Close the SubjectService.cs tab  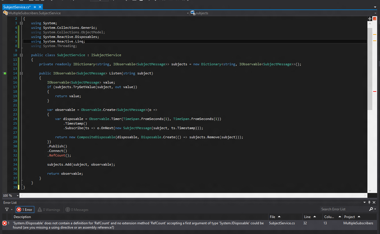coord(40,7)
